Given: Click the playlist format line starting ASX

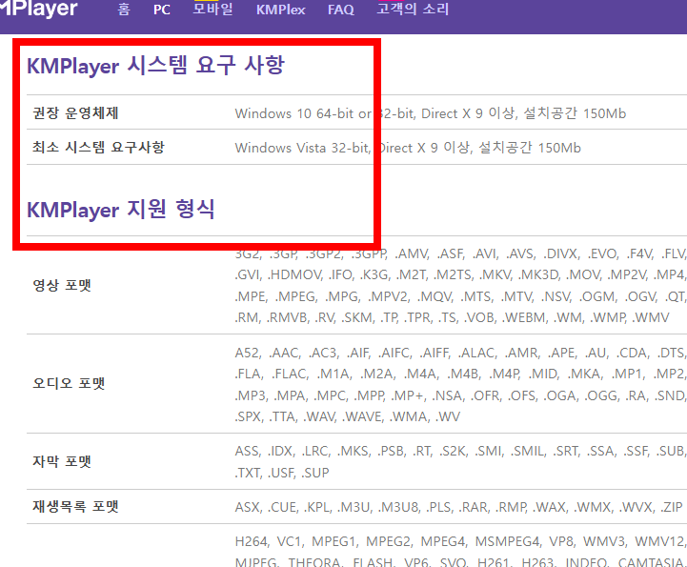Looking at the screenshot, I should 458,507.
